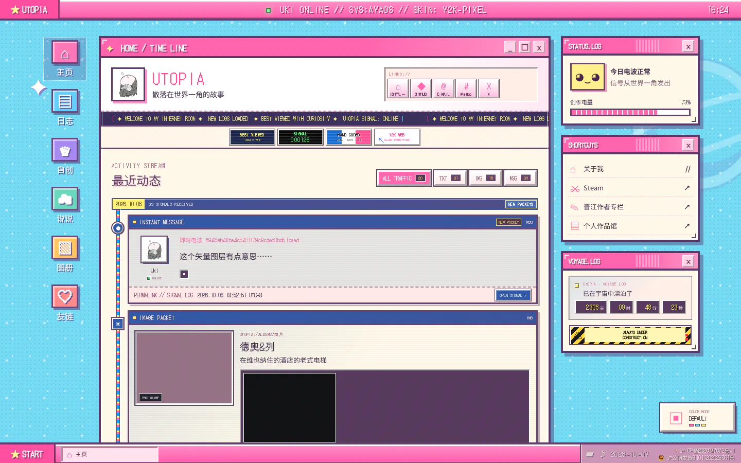This screenshot has width=741, height=463.
Task: Open the Steam shortcut
Action: [x=630, y=188]
